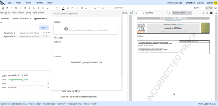Open the View extended dropdown
218x106 pixels.
coord(29,87)
